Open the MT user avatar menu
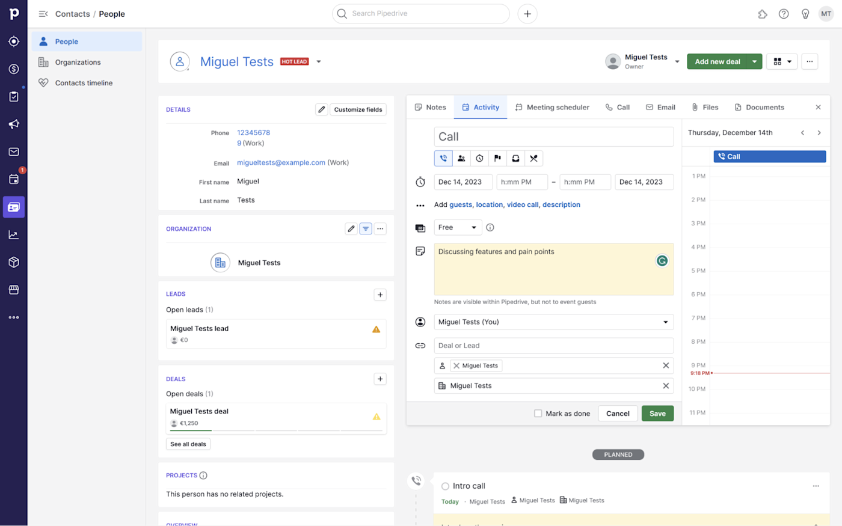The width and height of the screenshot is (842, 526). [x=826, y=14]
